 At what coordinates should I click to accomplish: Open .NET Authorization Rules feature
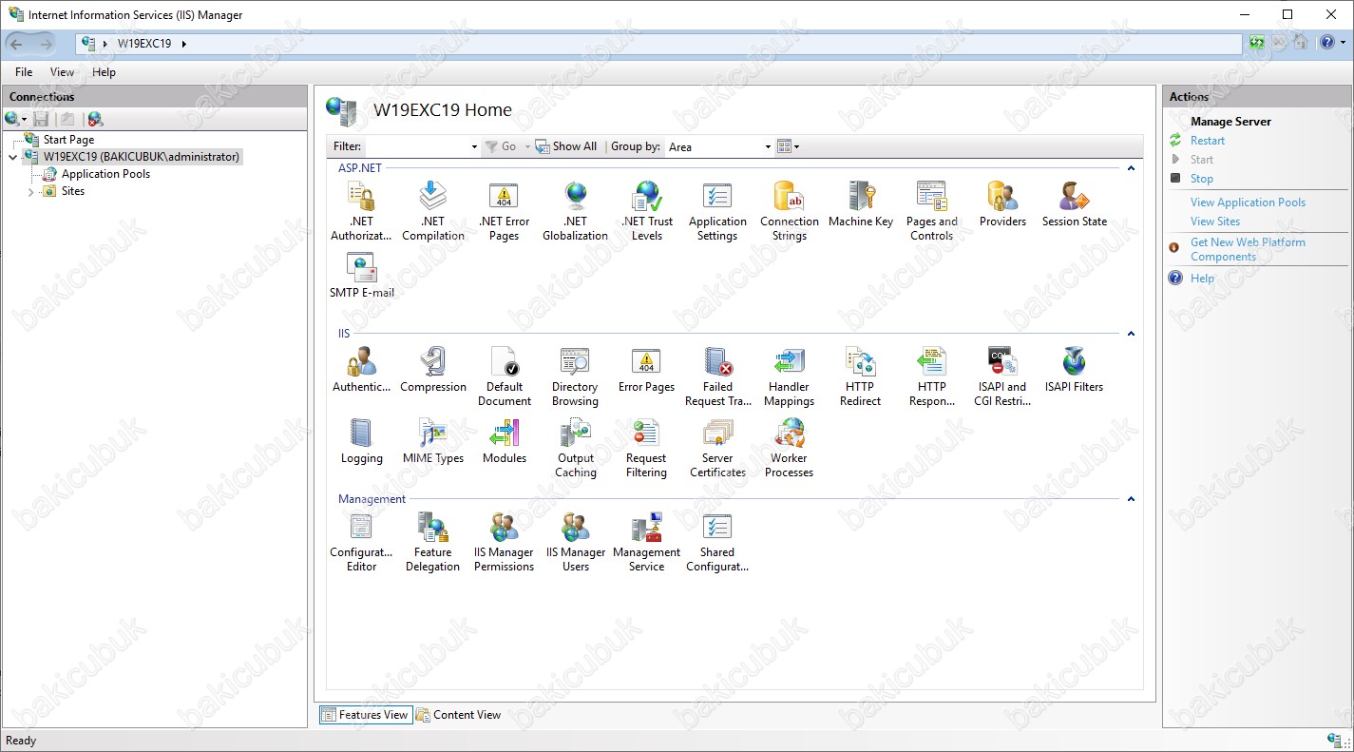point(361,211)
